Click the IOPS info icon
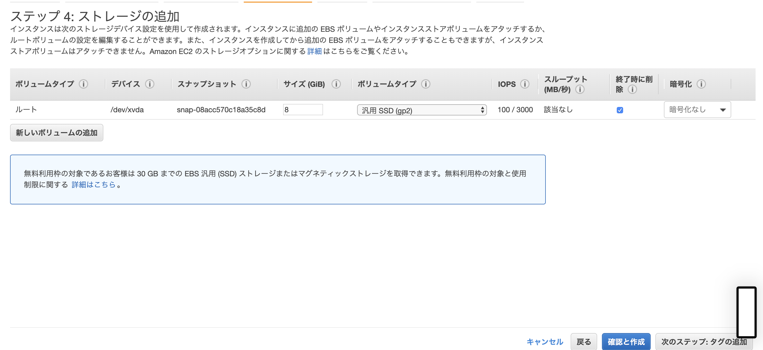This screenshot has height=350, width=763. (525, 84)
